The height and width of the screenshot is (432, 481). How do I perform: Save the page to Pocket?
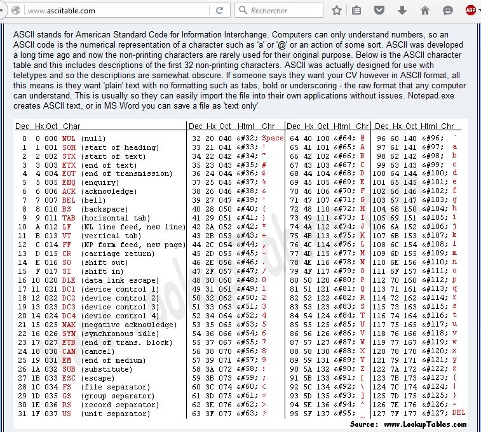(379, 11)
